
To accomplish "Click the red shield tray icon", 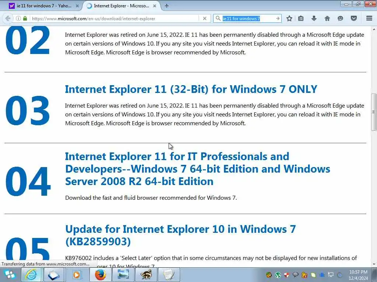I will (x=286, y=275).
